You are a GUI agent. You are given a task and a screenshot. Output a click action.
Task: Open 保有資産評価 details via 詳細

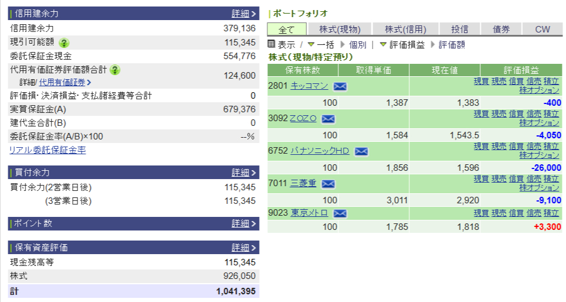[244, 248]
